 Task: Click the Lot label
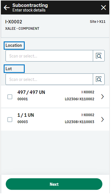tap(9, 69)
